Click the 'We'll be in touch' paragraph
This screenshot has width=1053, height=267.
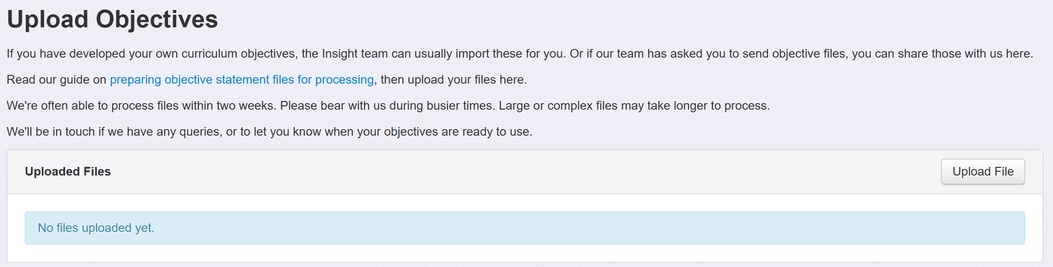pos(269,132)
